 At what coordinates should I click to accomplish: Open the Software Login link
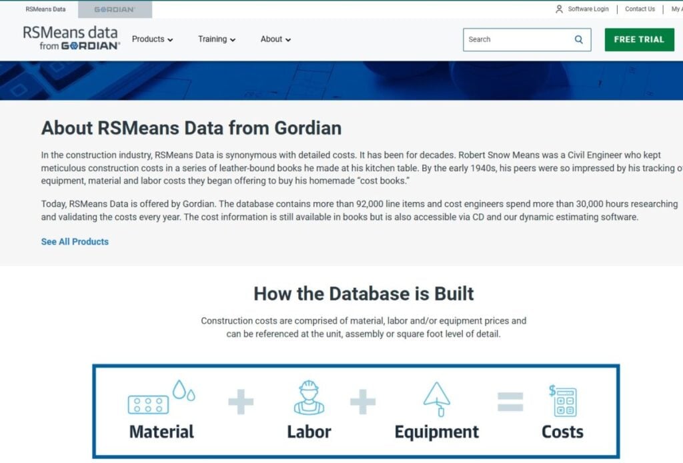click(x=588, y=9)
